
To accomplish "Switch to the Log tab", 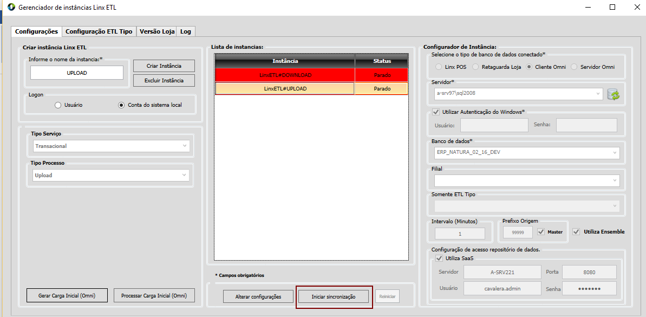I will click(x=186, y=31).
